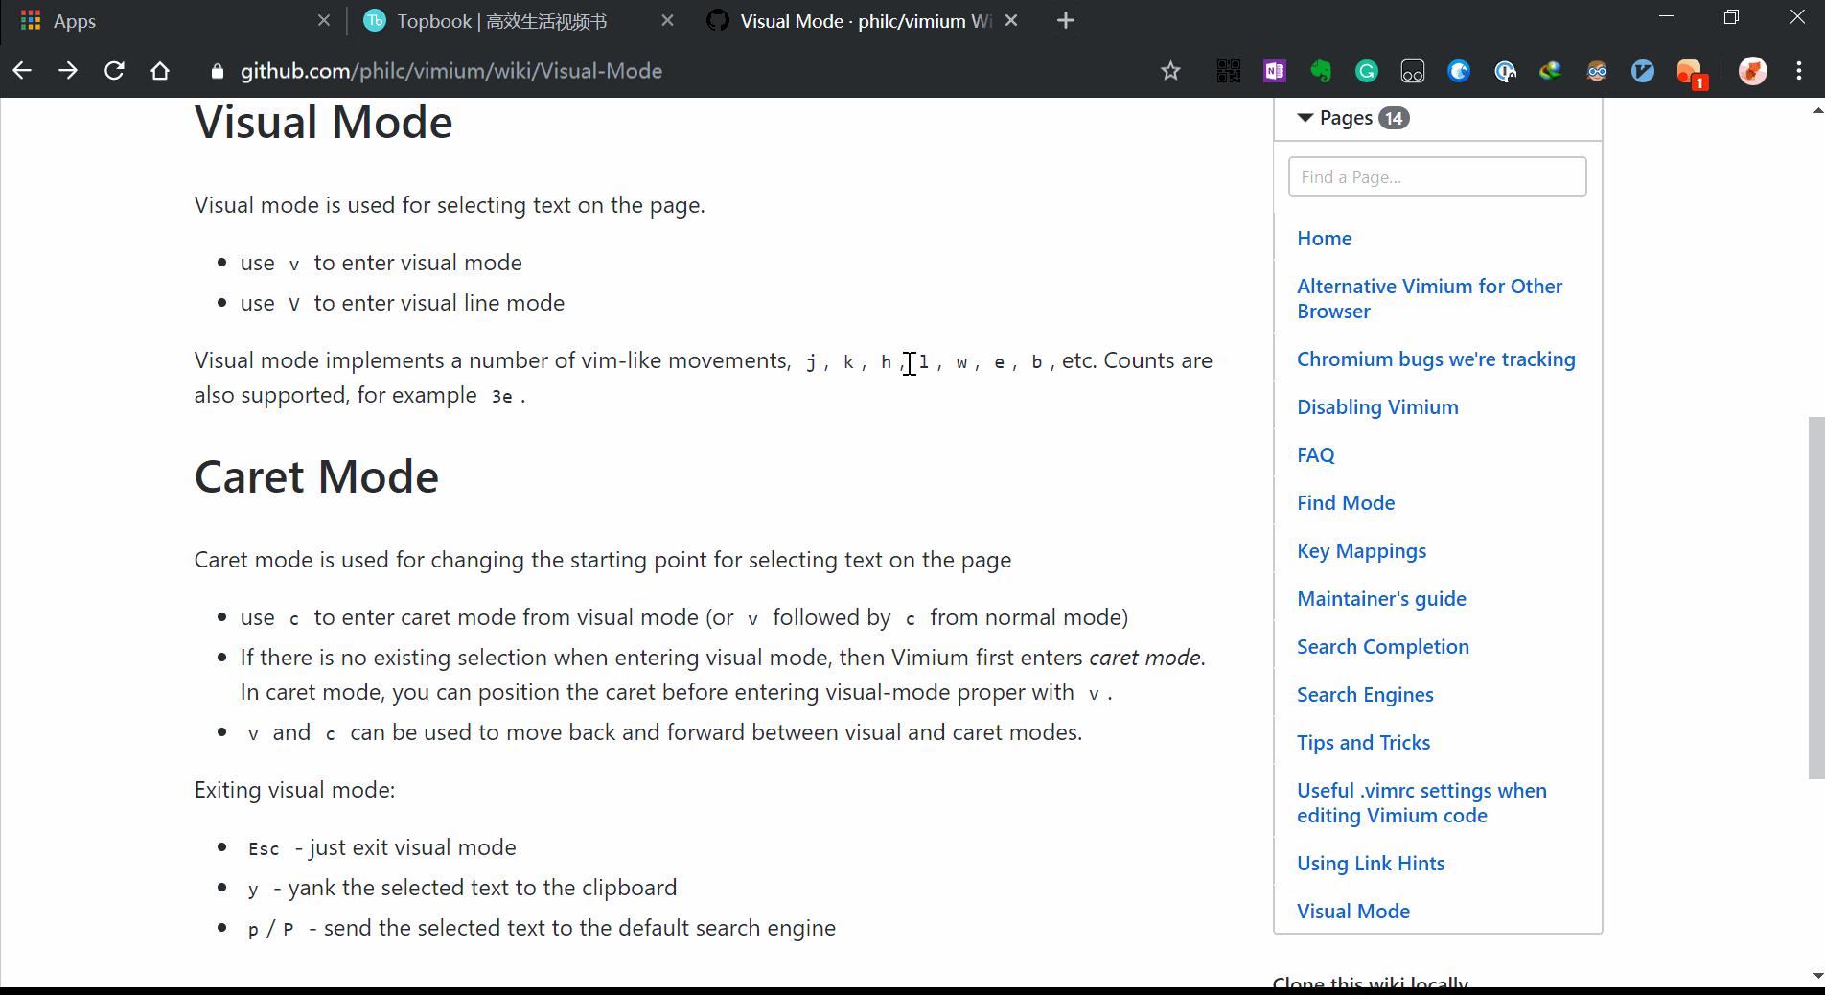The height and width of the screenshot is (995, 1825).
Task: Open the 1Password extension
Action: point(1506,71)
